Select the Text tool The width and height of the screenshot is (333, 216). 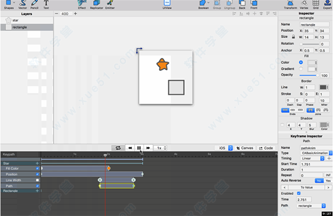coord(46,4)
